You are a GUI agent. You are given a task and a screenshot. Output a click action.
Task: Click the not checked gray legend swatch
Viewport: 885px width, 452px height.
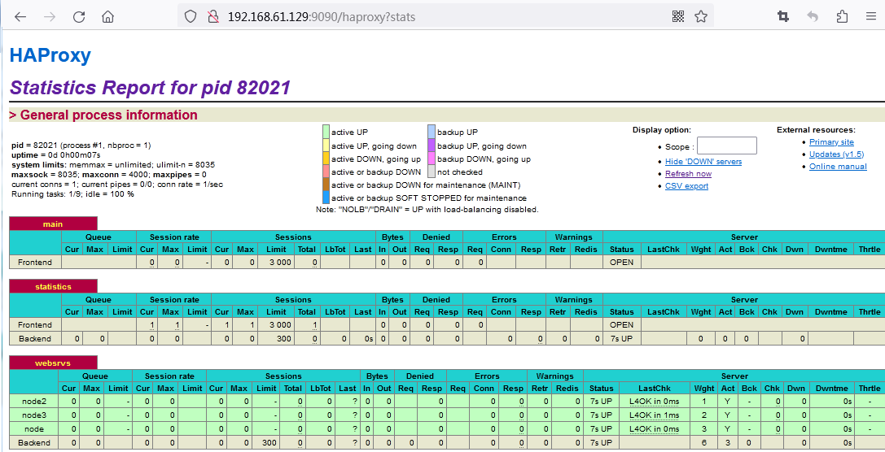(x=432, y=172)
